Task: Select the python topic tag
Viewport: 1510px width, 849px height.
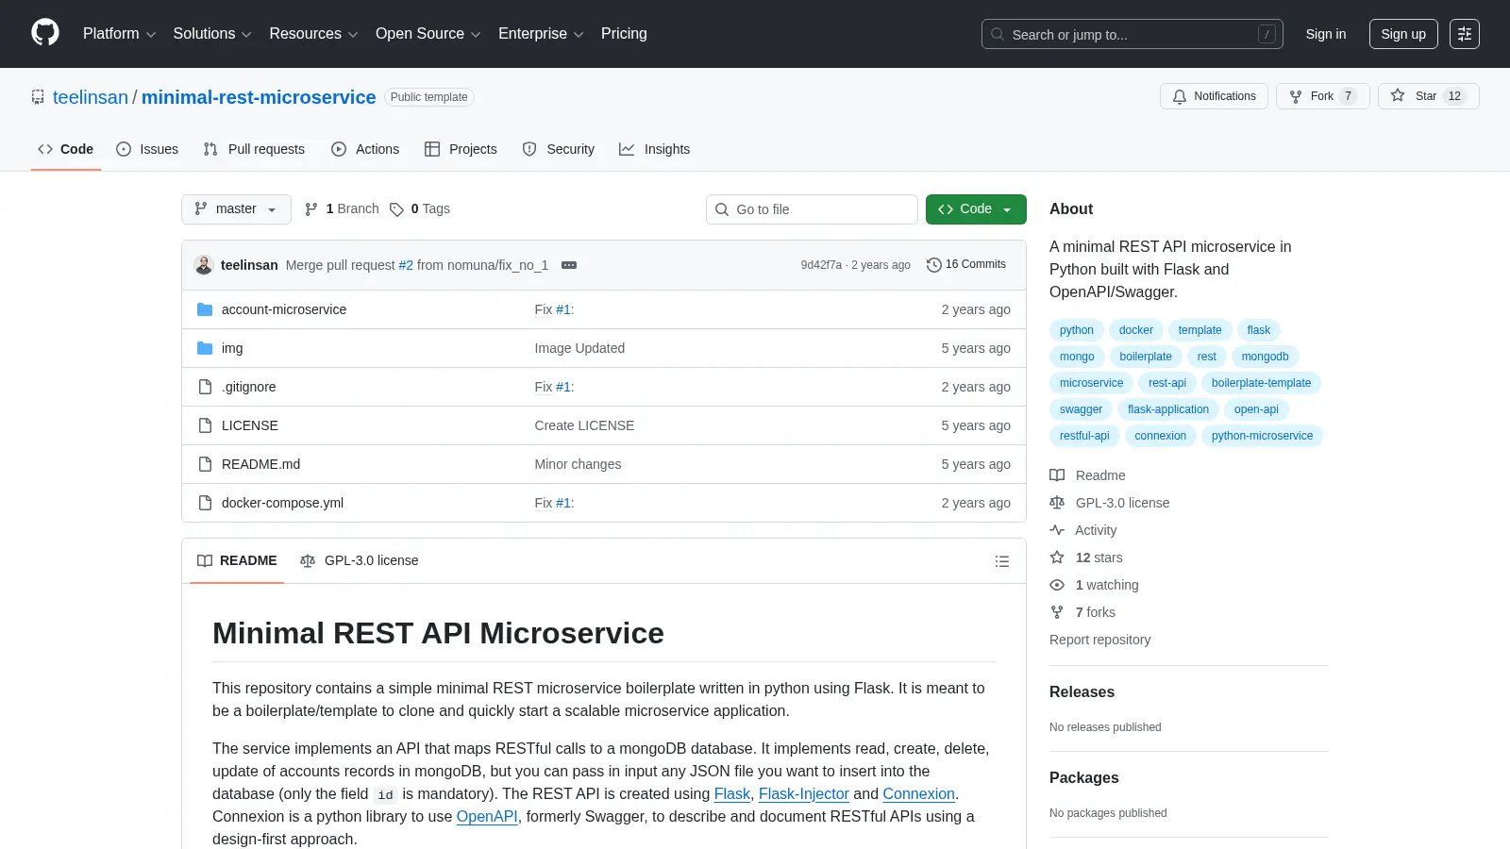Action: tap(1077, 330)
